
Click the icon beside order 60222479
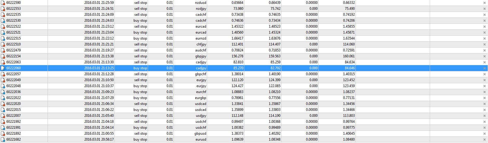pos(3,50)
